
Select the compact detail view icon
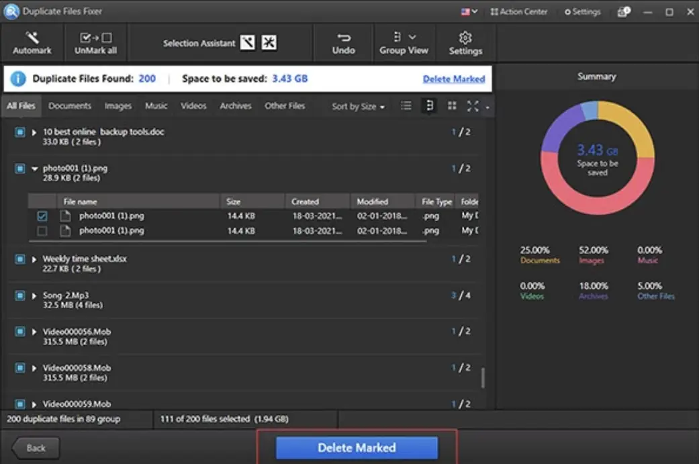pos(428,105)
